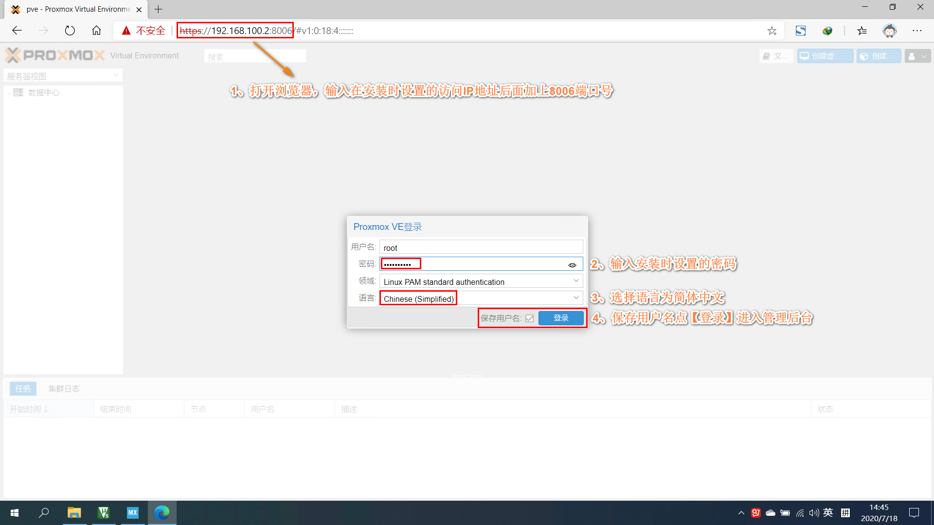
Task: Click the 用户名 column header in task table
Action: point(289,409)
